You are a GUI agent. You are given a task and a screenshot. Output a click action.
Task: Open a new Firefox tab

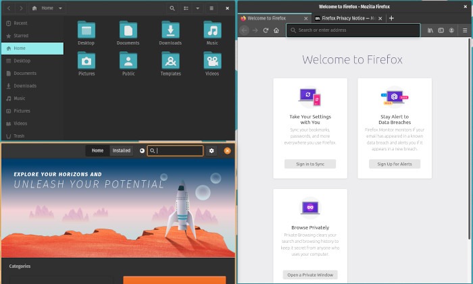point(391,18)
